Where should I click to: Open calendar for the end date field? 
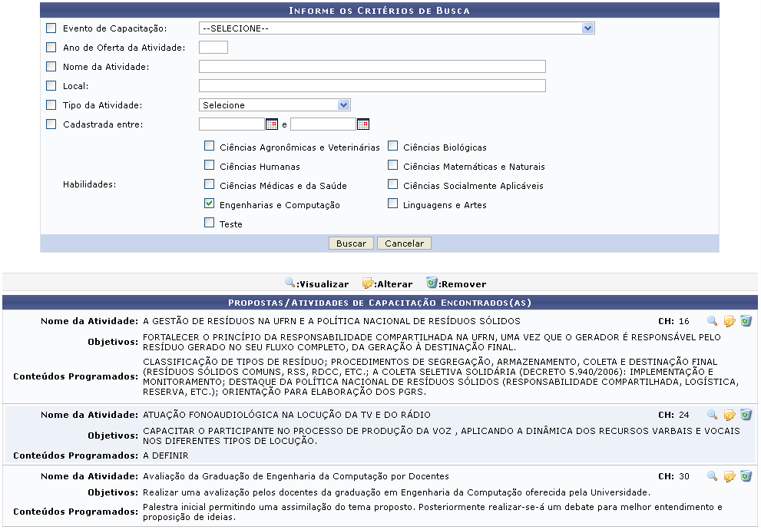tap(363, 124)
